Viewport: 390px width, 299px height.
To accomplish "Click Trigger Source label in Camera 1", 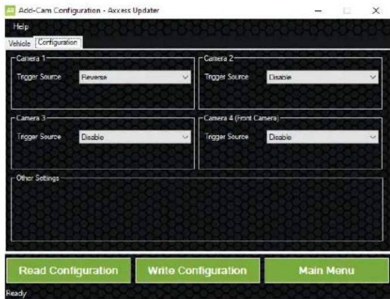I will (x=39, y=77).
